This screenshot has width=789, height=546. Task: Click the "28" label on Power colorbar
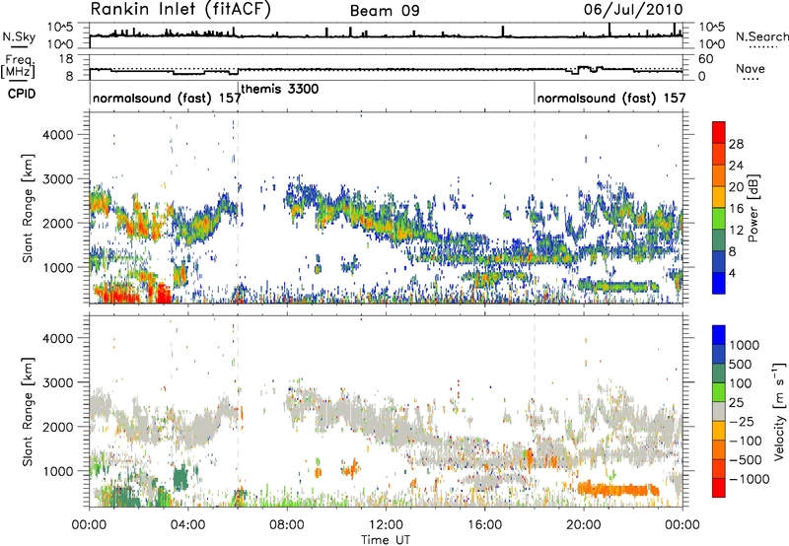tap(736, 144)
